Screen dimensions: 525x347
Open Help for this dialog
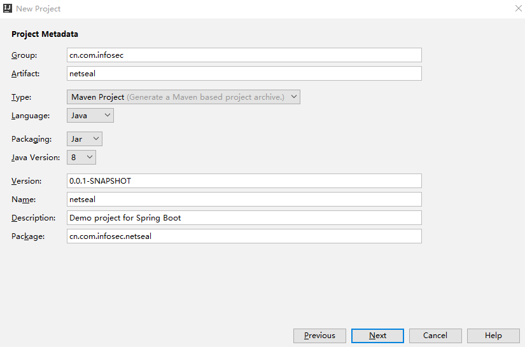[493, 336]
